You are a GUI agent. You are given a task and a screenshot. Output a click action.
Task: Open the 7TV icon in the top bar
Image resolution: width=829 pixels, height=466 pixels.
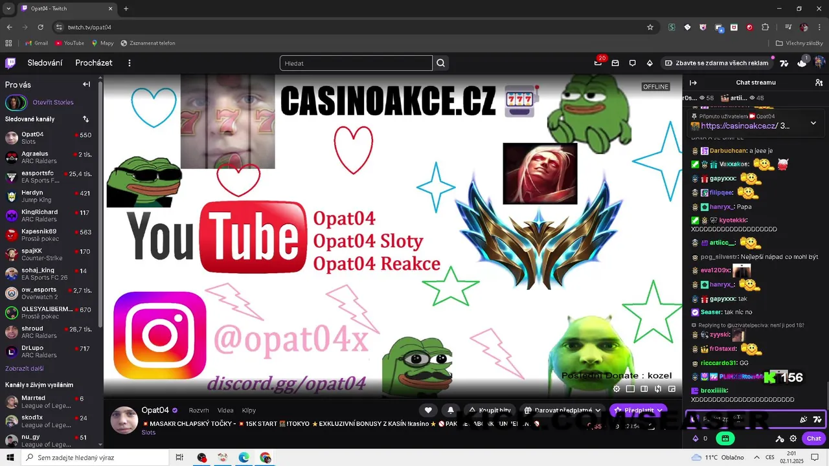784,63
